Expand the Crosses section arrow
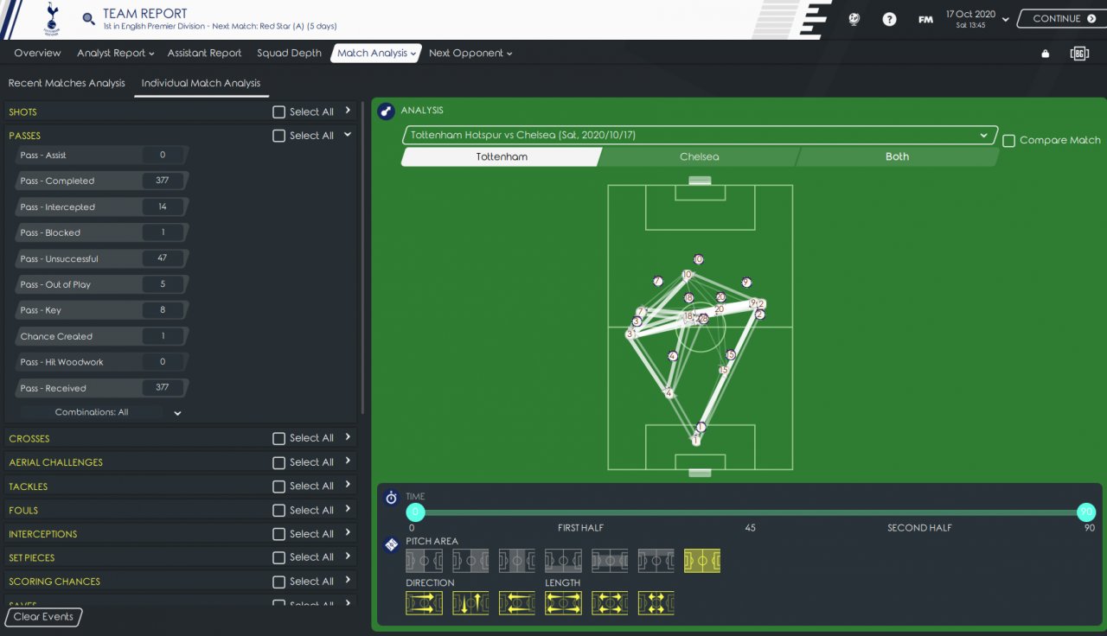 click(348, 437)
